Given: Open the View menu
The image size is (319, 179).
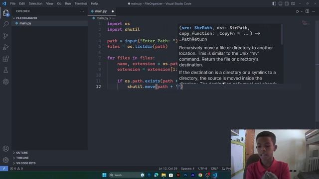Looking at the screenshot, I should 50,3.
